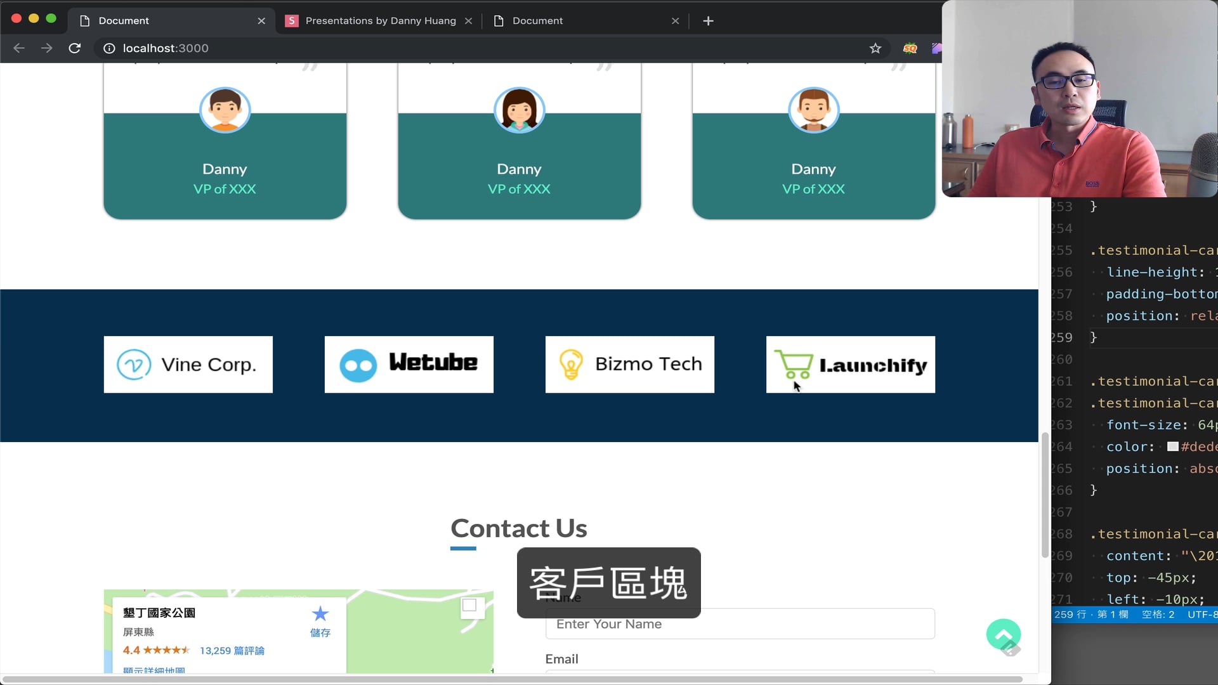Click the page vertical scrollbar thumb

(1044, 495)
